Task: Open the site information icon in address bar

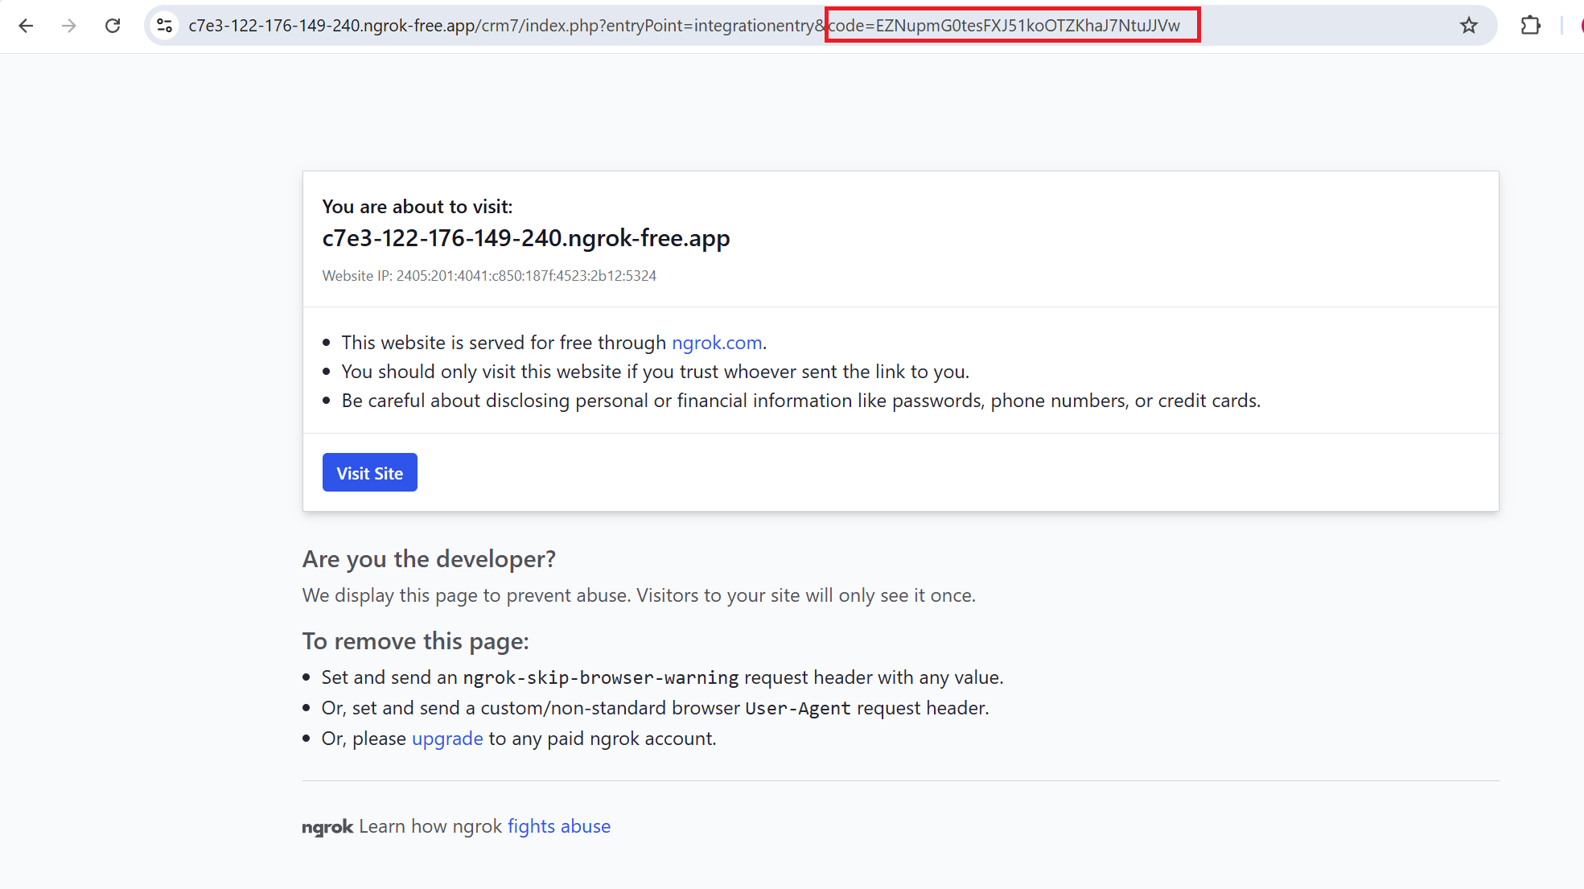Action: tap(165, 26)
